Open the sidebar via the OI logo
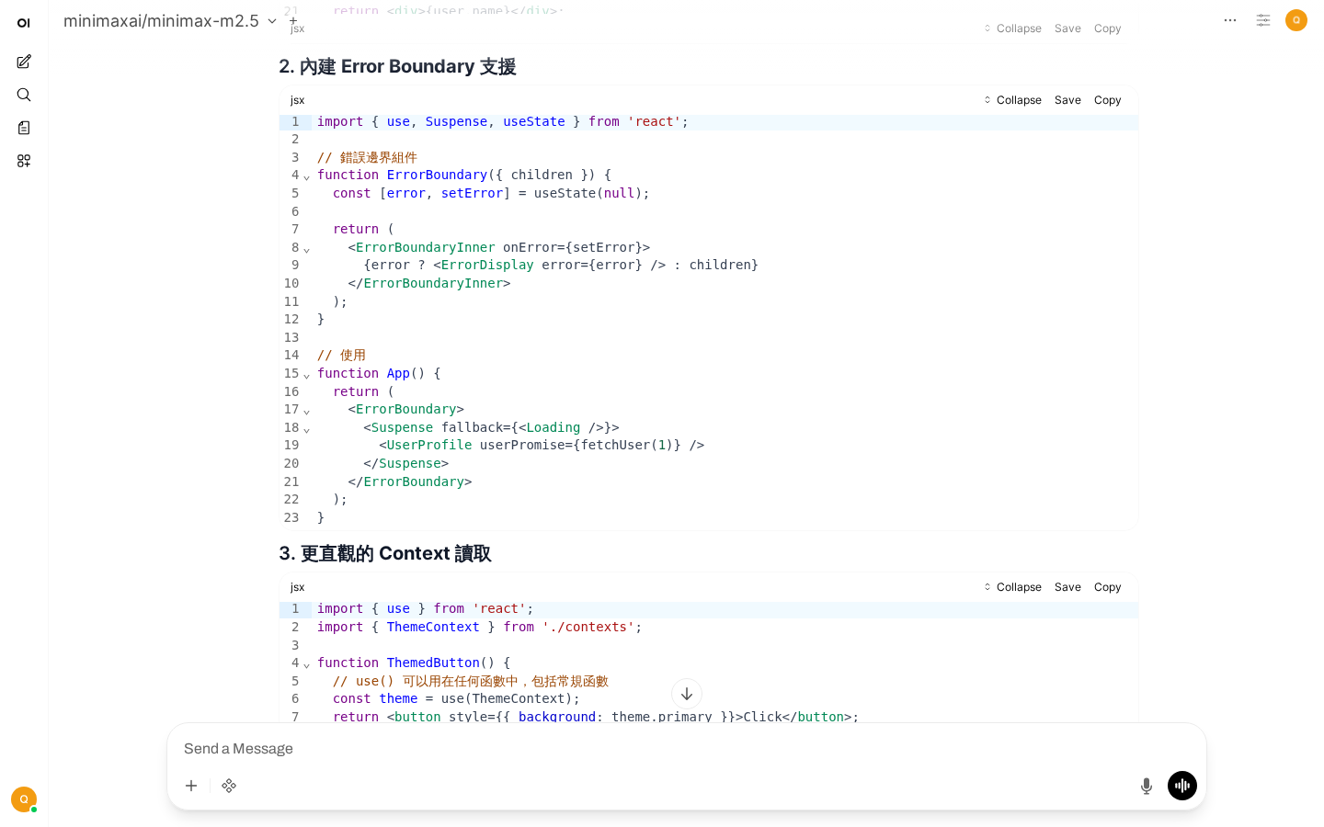1324x827 pixels. tap(24, 23)
